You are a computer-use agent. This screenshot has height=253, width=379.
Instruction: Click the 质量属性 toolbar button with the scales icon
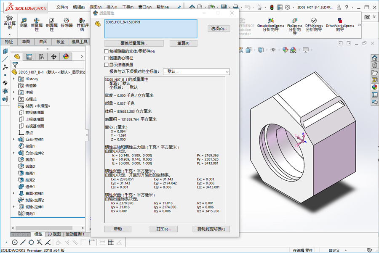[37, 24]
